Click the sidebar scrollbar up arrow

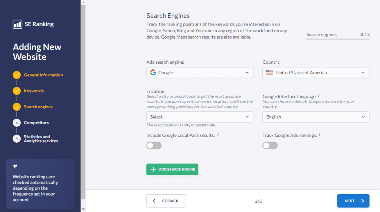coord(83,3)
